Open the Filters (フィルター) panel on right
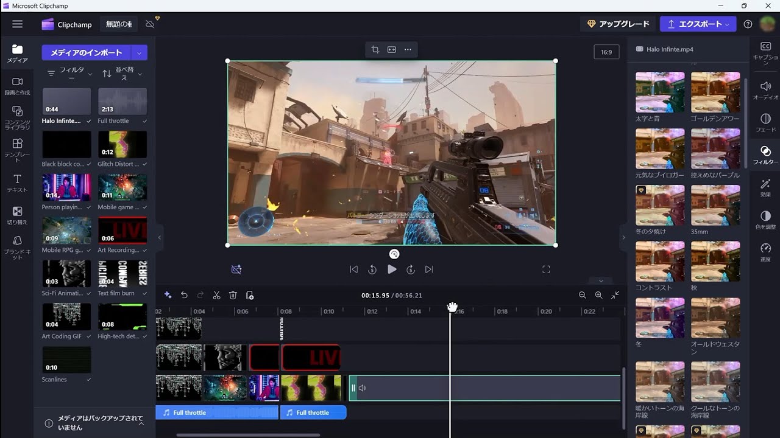 click(765, 155)
